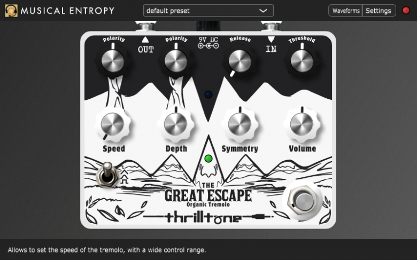Click the Speed knob
This screenshot has height=260, width=417.
(112, 124)
